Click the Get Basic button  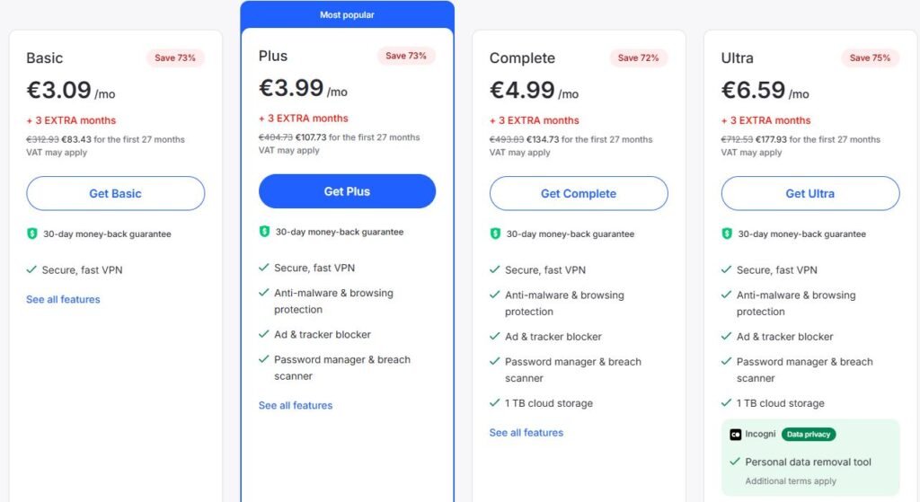[x=116, y=194]
